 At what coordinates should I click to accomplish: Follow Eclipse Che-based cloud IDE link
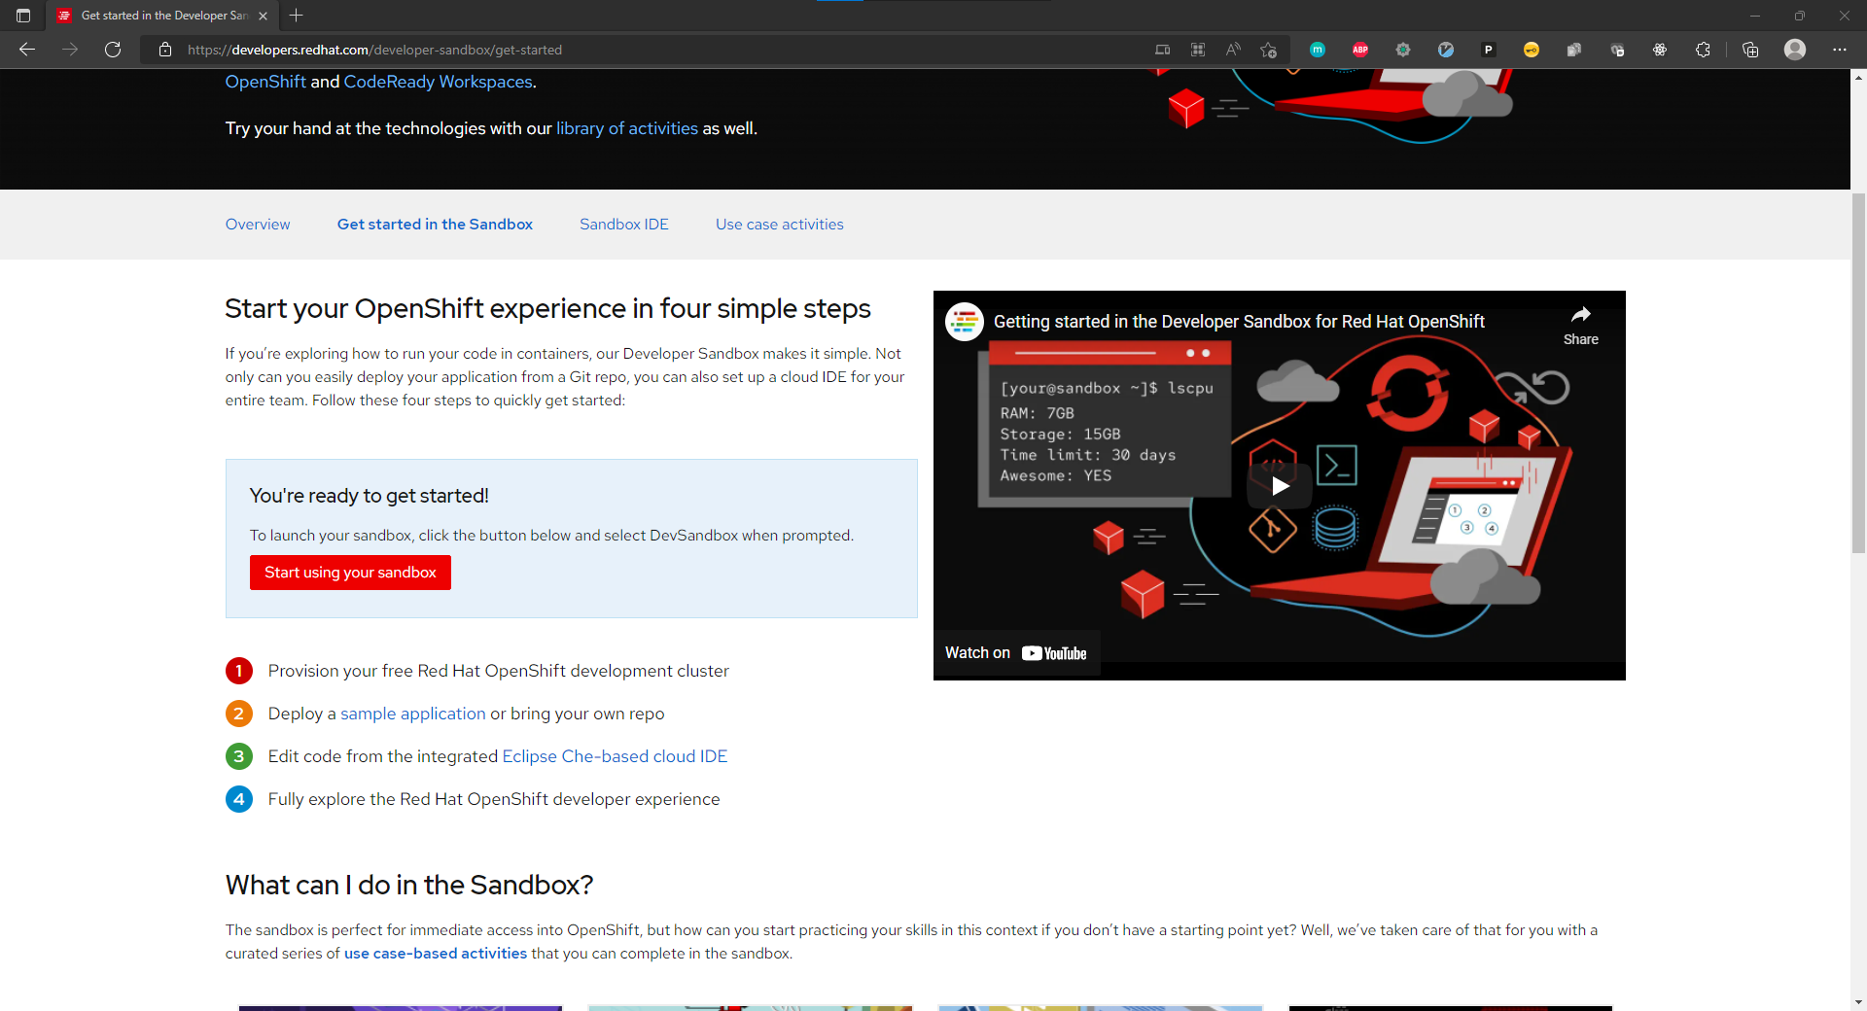[615, 756]
